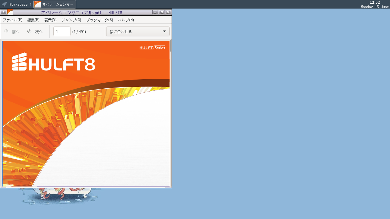Click the (1 / 491) page count label
Image resolution: width=390 pixels, height=219 pixels.
tap(79, 32)
